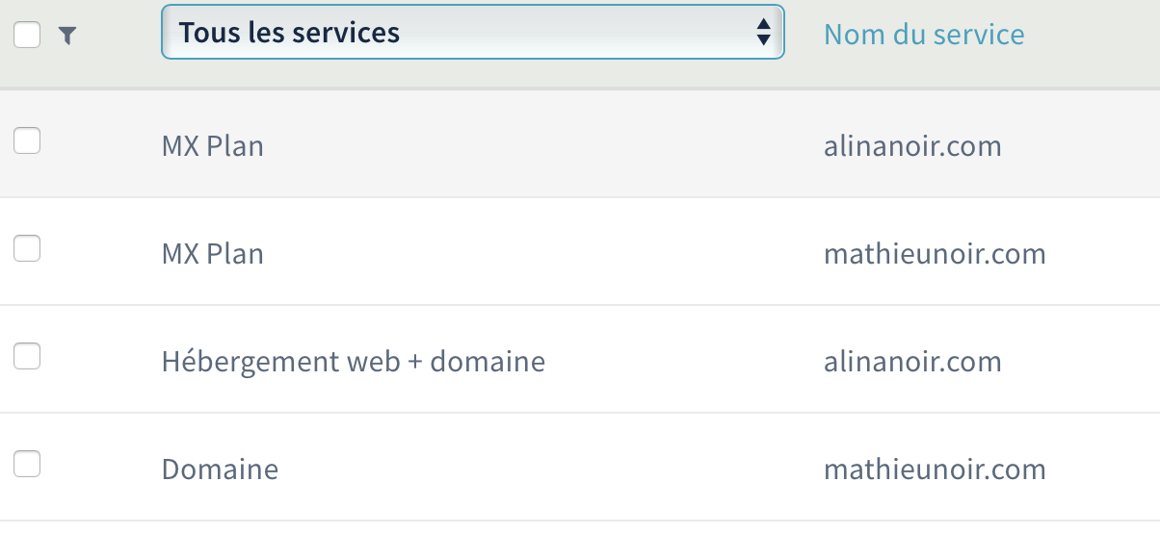Open the Tous les services dropdown
This screenshot has width=1160, height=533.
[x=472, y=32]
